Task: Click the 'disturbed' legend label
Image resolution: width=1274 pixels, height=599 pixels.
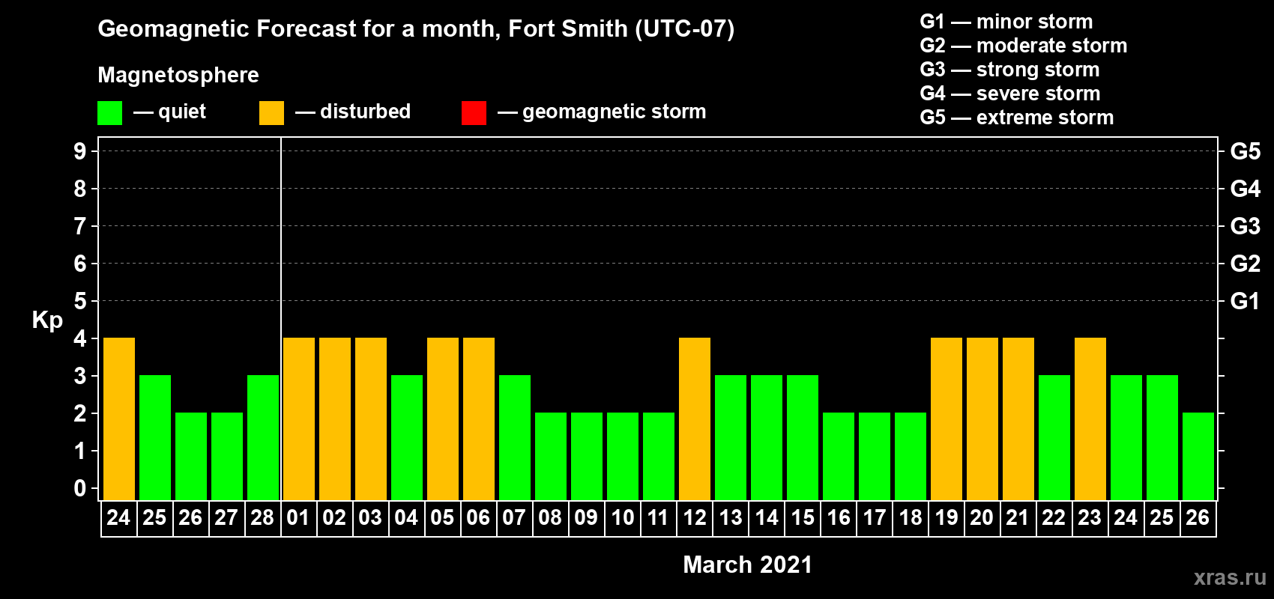Action: tap(365, 112)
